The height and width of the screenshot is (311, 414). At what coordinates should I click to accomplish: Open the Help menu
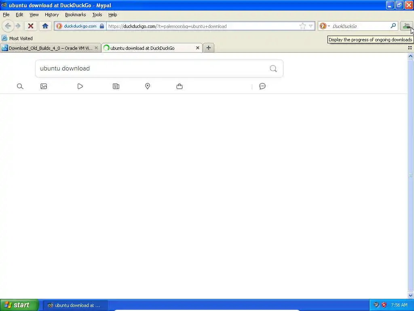pos(112,15)
